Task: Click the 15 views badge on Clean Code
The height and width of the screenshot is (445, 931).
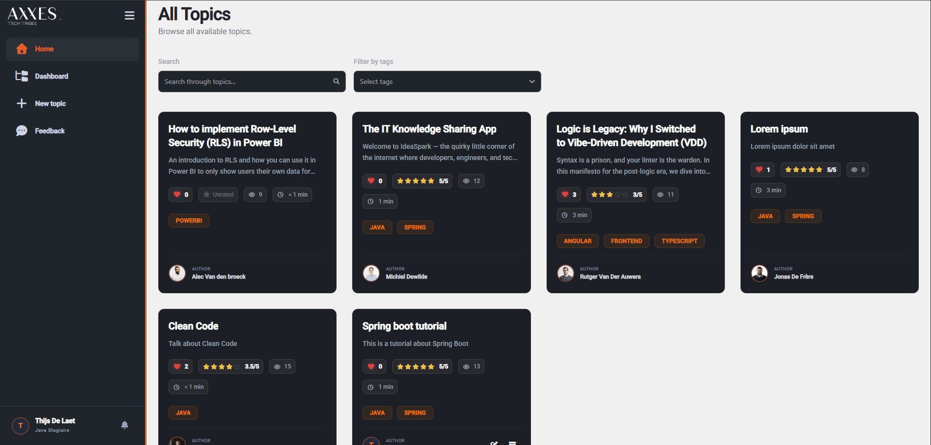Action: [x=282, y=366]
